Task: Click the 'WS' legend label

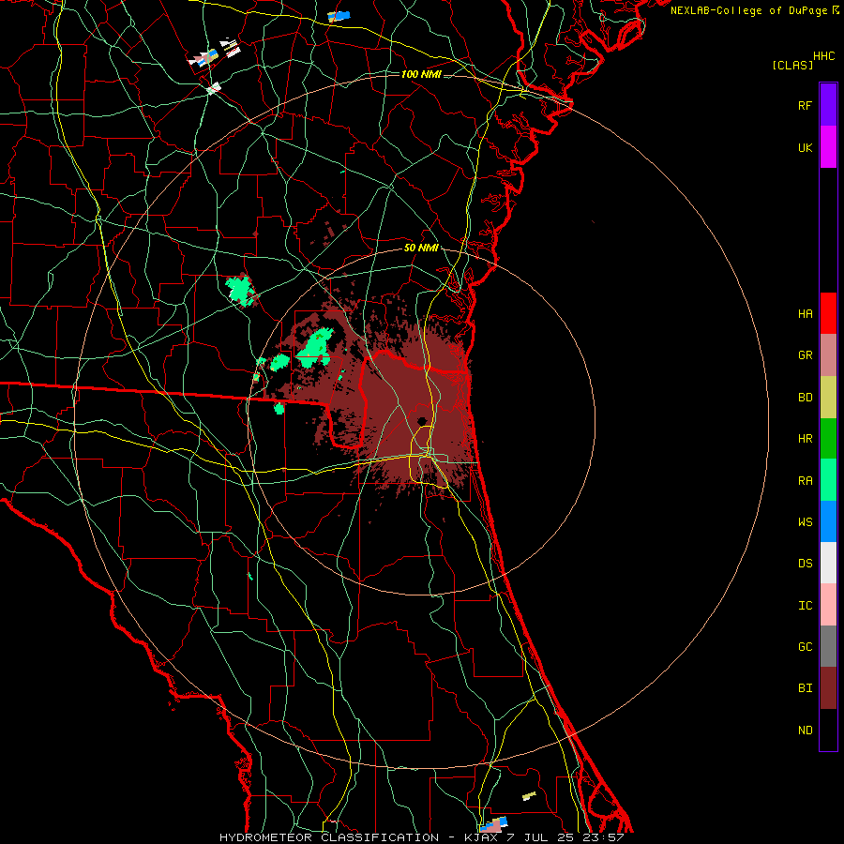Action: (x=805, y=521)
